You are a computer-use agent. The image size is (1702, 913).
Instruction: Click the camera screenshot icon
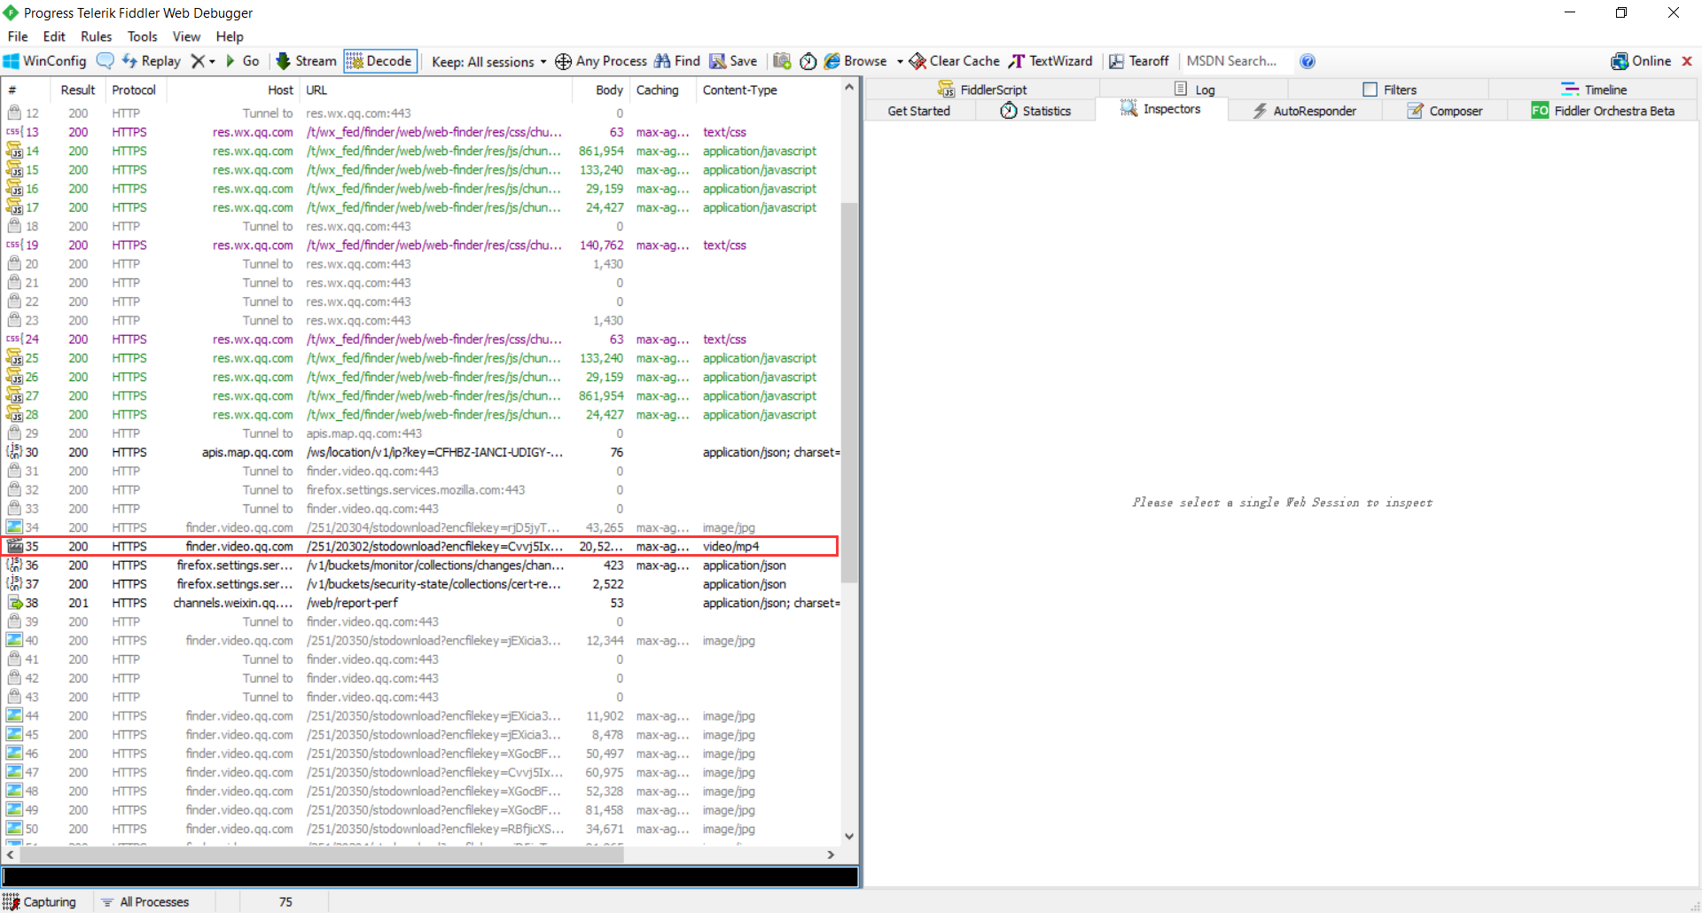pos(782,61)
